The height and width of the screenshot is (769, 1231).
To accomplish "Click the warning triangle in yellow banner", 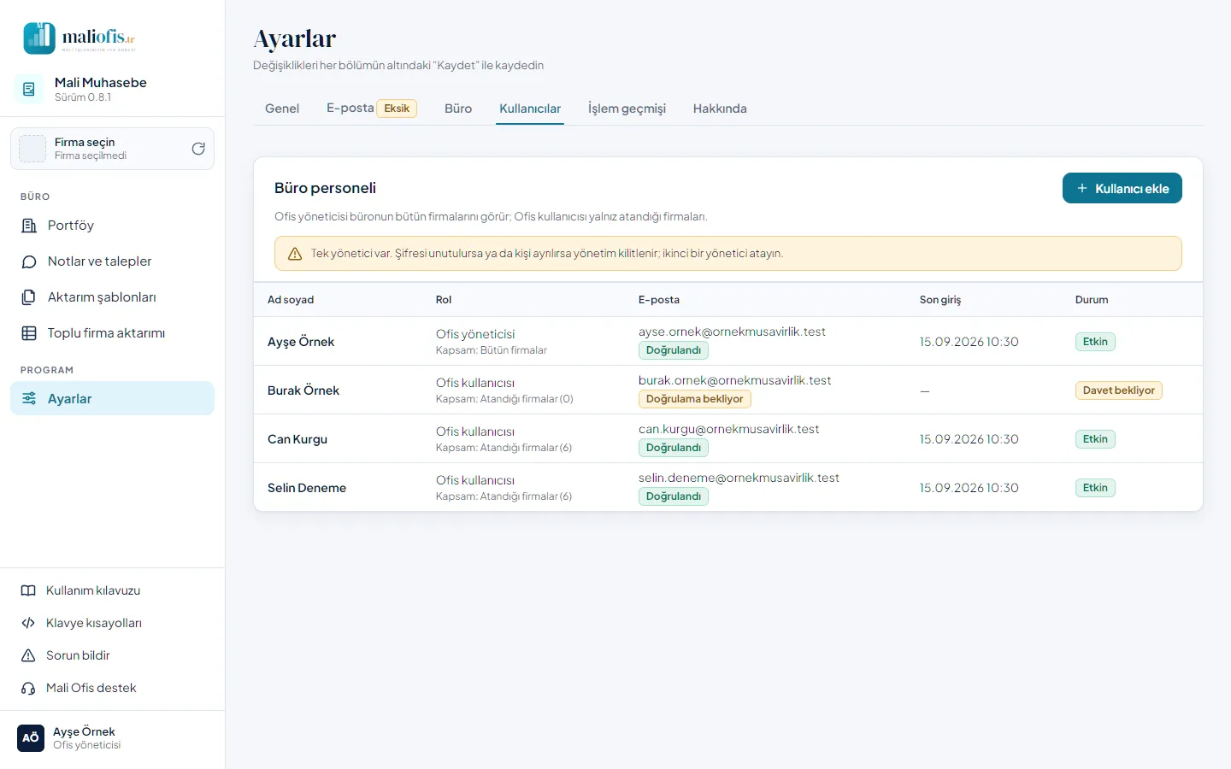I will click(x=295, y=254).
